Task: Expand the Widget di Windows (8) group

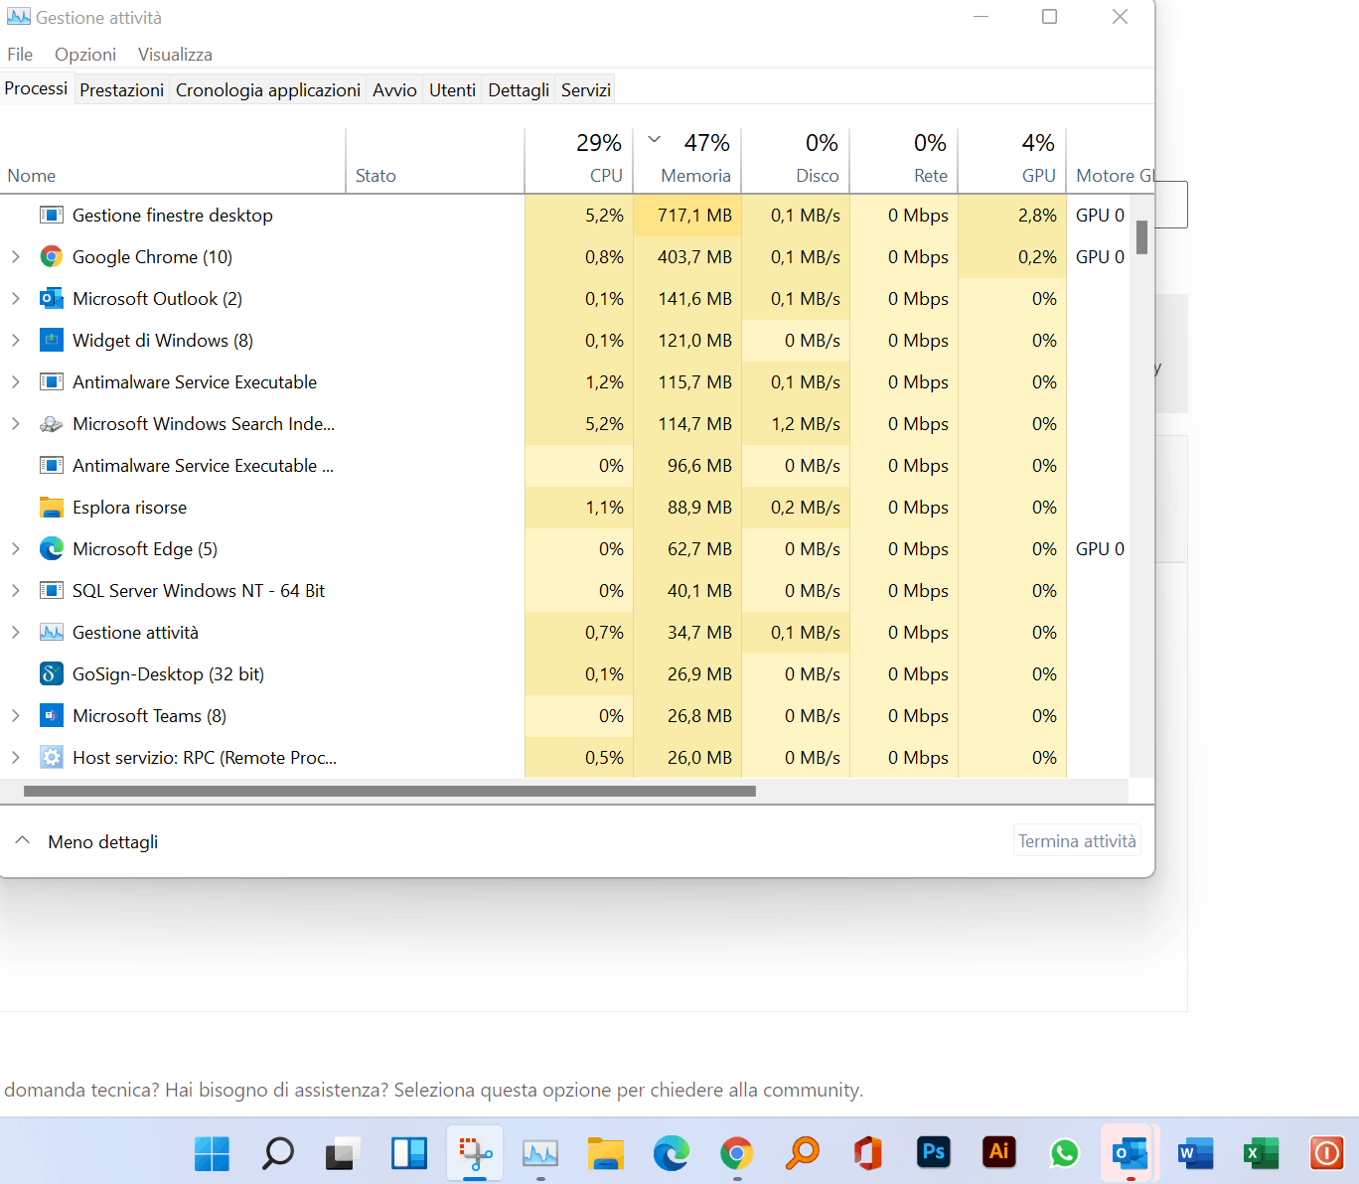Action: coord(16,341)
